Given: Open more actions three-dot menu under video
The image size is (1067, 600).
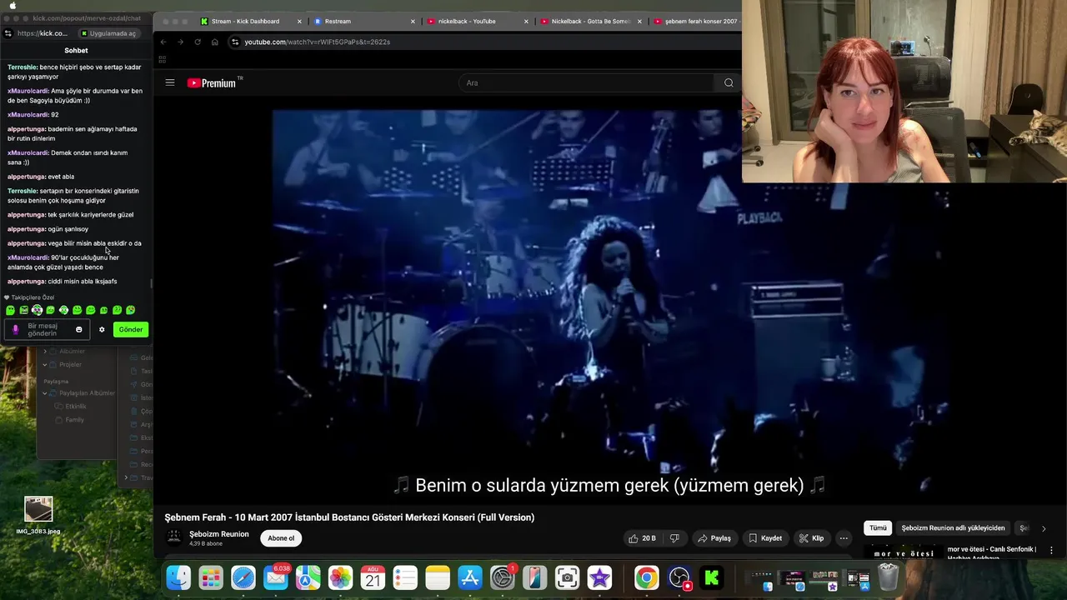Looking at the screenshot, I should (x=844, y=538).
